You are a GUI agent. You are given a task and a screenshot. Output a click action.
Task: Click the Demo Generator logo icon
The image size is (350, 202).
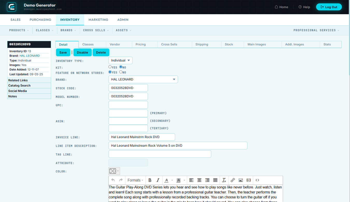point(12,7)
